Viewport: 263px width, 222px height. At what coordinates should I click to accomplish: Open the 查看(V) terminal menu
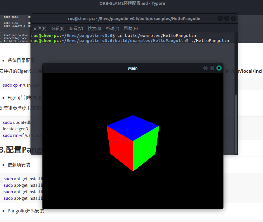(x=76, y=28)
